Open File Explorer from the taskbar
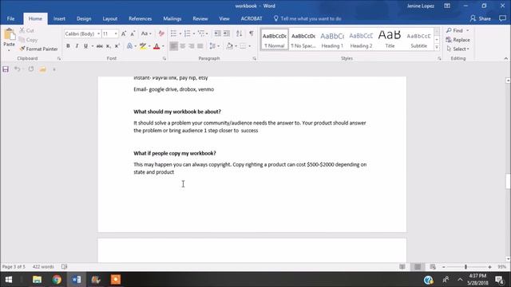Viewport: 511px width, 287px height. (38, 280)
